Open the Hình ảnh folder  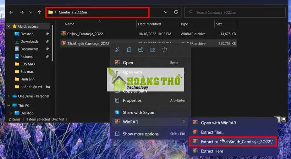click(27, 79)
